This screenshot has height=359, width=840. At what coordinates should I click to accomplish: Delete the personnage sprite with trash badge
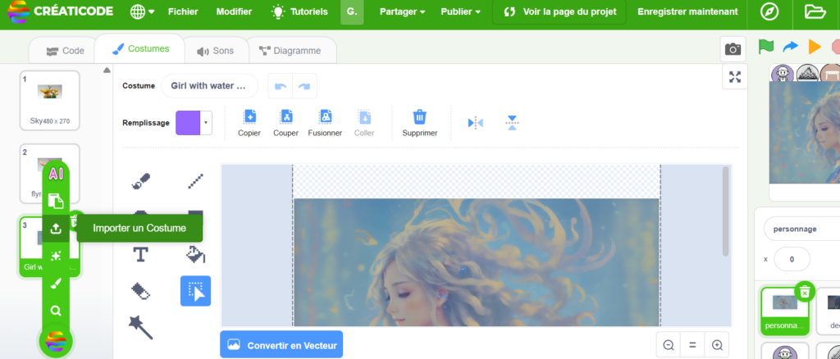coord(804,292)
